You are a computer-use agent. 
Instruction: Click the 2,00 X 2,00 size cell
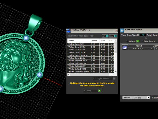tap(138, 49)
